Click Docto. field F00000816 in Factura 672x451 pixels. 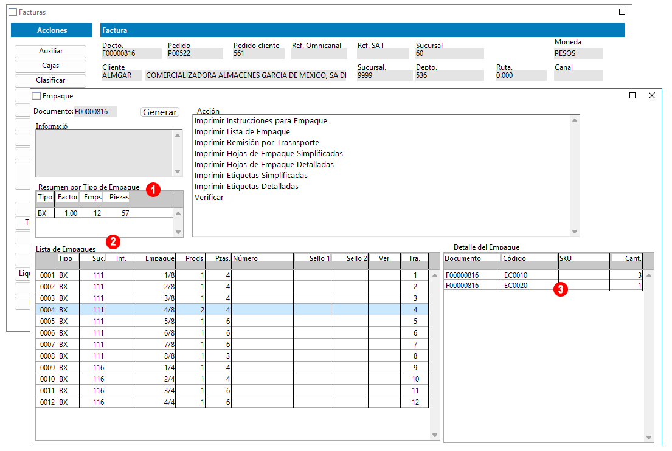coord(131,53)
